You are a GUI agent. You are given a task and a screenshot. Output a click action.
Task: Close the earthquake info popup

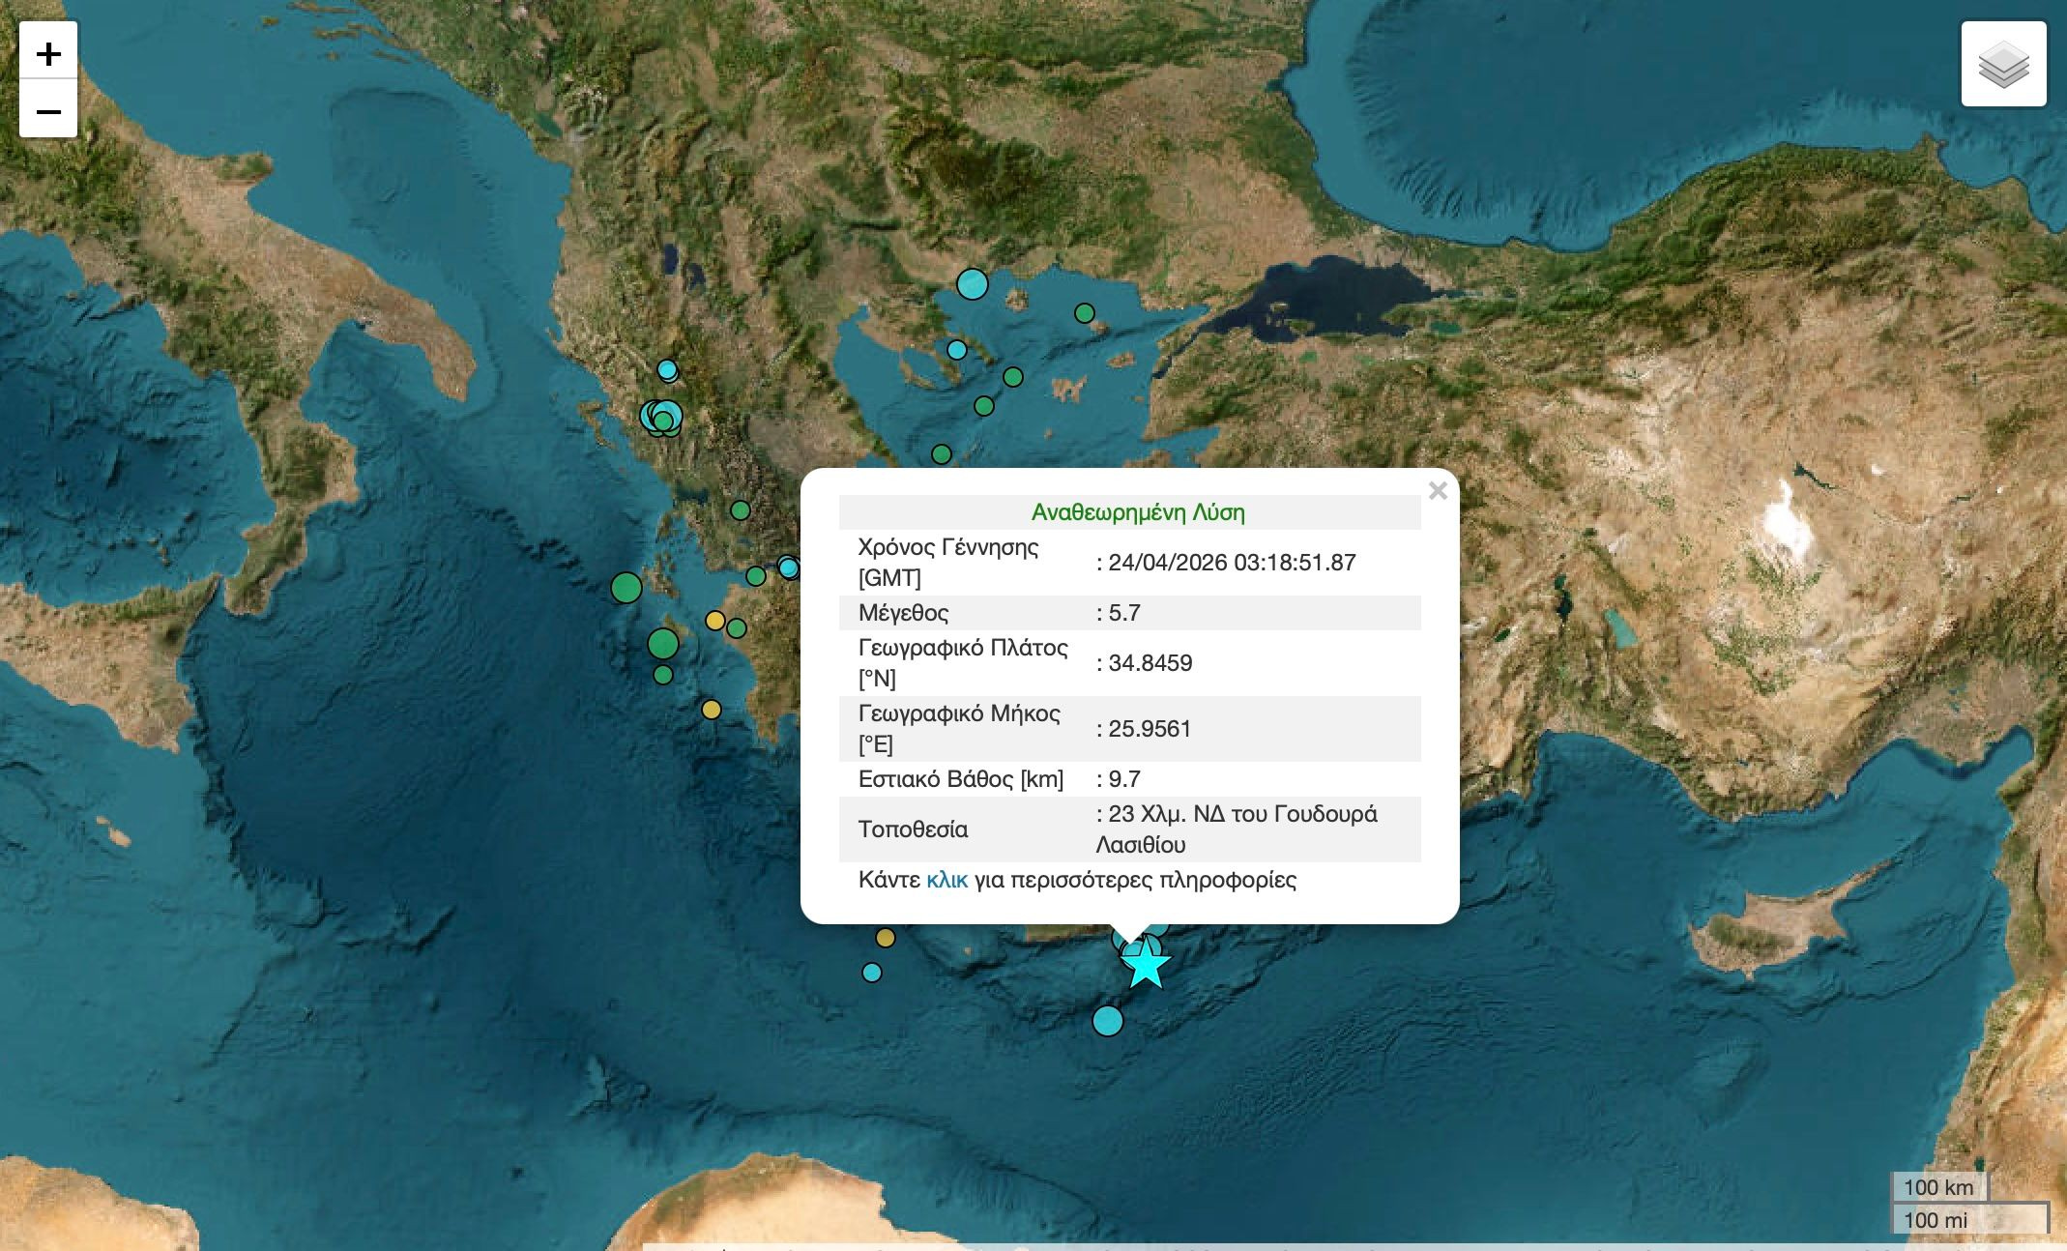pos(1437,491)
